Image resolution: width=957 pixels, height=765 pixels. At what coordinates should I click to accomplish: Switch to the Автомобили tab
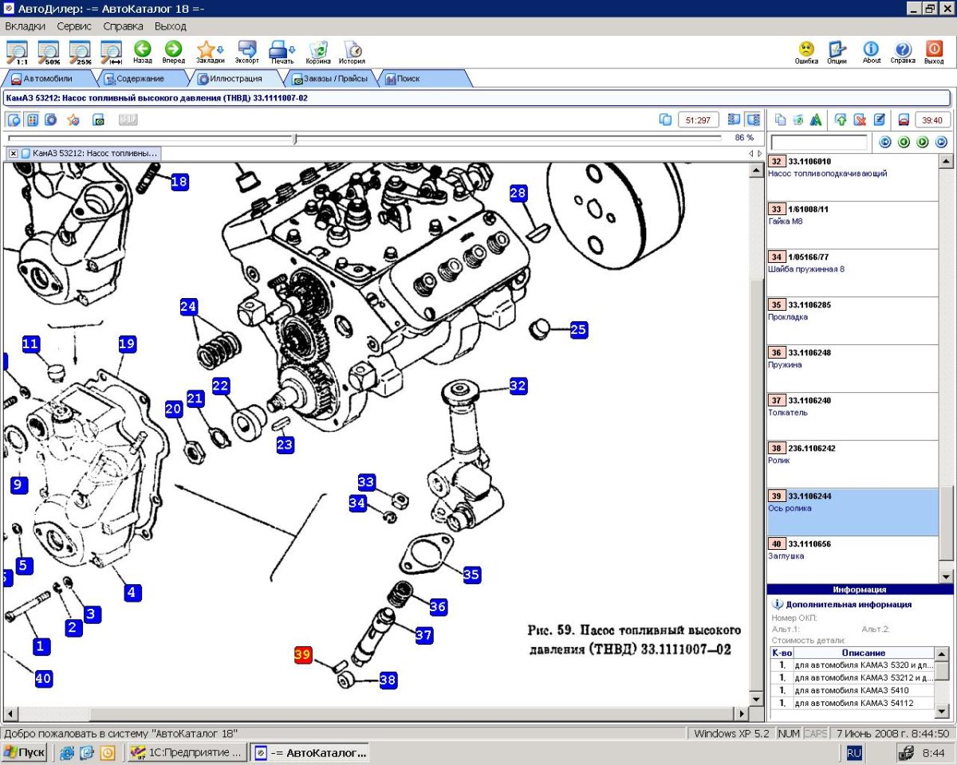48,79
